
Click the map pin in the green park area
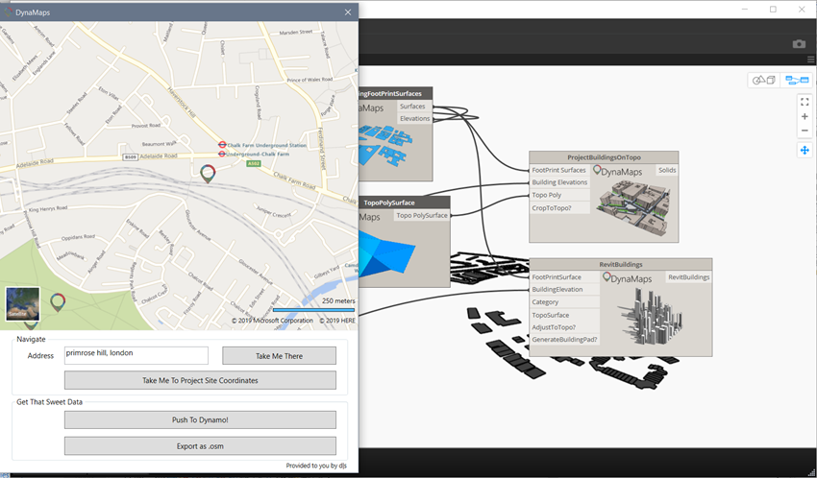(58, 301)
